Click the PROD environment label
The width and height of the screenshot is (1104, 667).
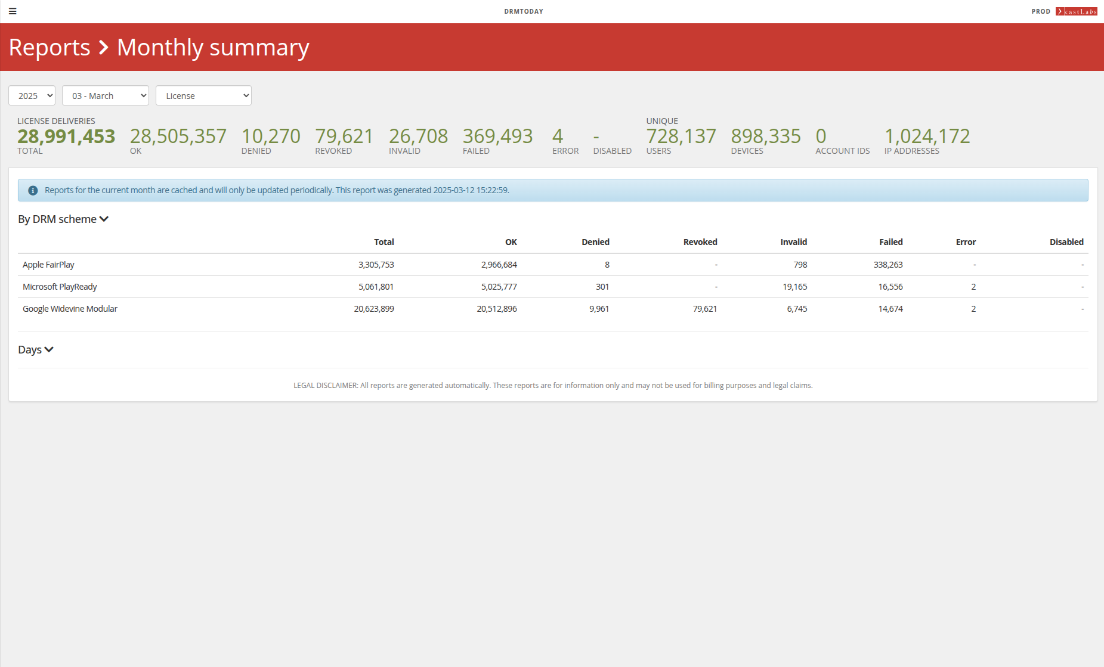[x=1041, y=11]
